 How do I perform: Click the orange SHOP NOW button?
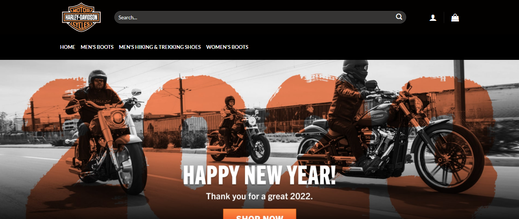pos(259,214)
